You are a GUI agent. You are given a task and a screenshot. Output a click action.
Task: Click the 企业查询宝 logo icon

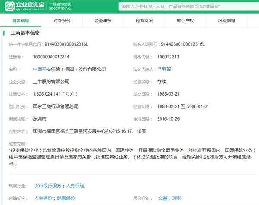pos(9,6)
